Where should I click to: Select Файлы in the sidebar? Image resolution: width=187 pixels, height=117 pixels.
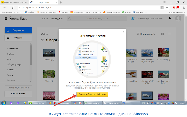(11, 54)
